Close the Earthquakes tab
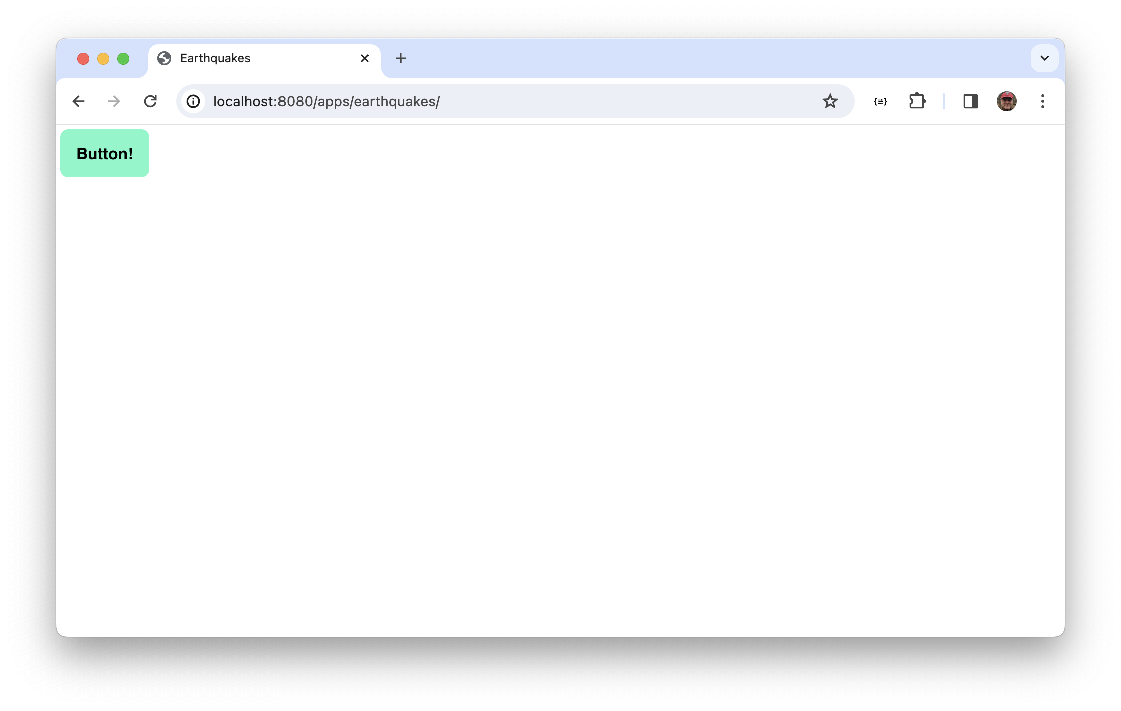Screen dimensions: 1121x711 (365, 58)
